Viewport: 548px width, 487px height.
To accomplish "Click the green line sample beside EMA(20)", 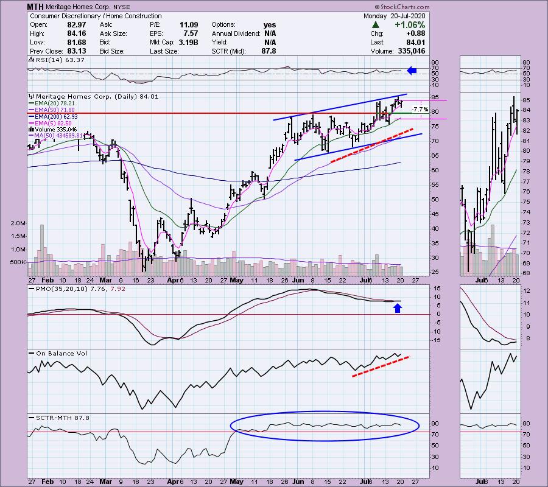I will click(x=32, y=103).
